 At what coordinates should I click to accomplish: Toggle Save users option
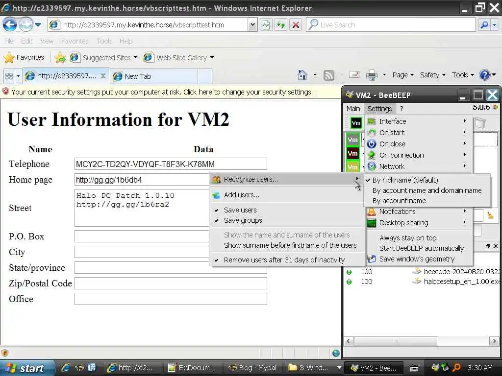tap(287, 210)
